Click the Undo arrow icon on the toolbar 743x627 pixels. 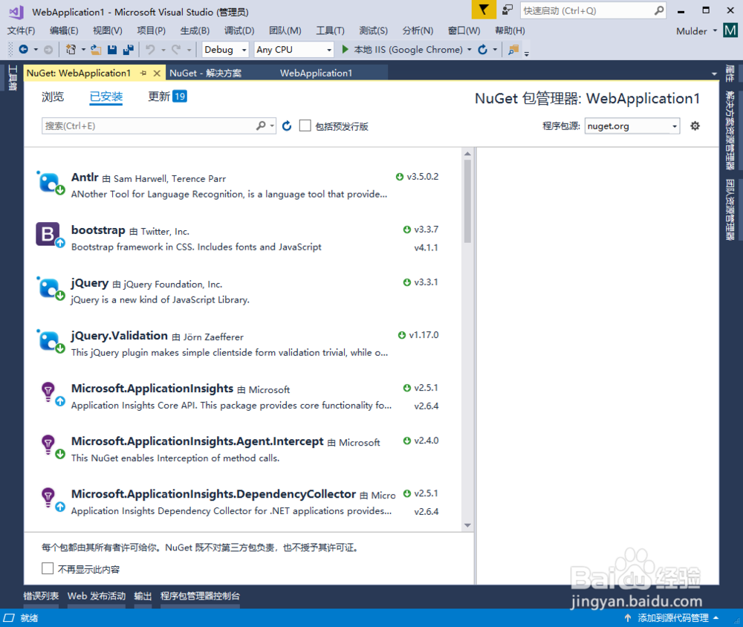tap(149, 50)
